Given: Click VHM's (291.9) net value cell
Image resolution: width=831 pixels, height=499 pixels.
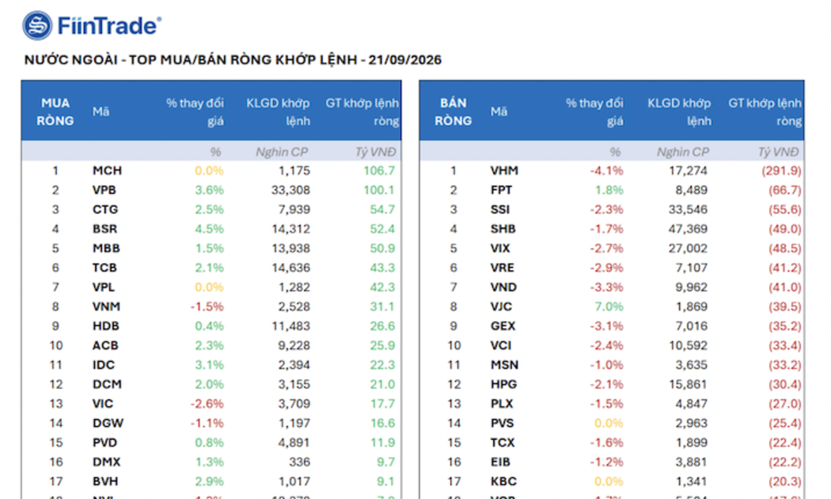Looking at the screenshot, I should [782, 171].
